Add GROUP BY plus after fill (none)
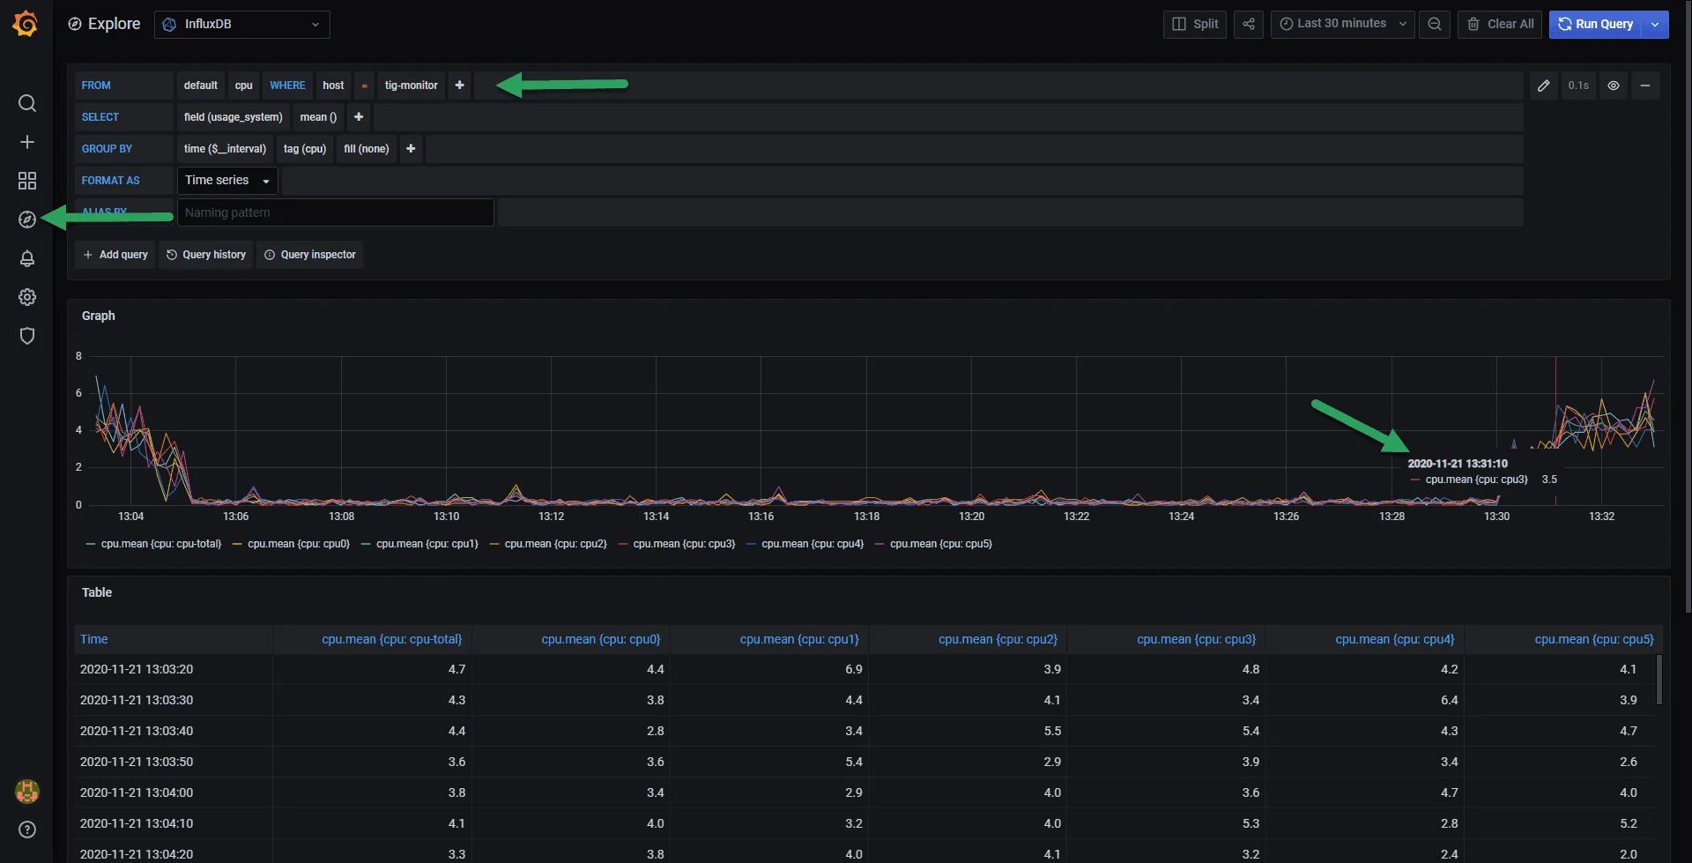The height and width of the screenshot is (863, 1692). (x=411, y=149)
